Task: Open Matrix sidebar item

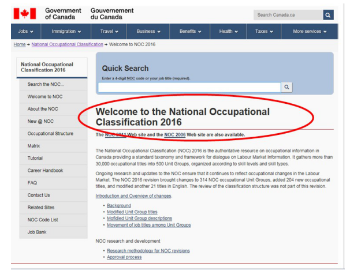Action: (53, 146)
